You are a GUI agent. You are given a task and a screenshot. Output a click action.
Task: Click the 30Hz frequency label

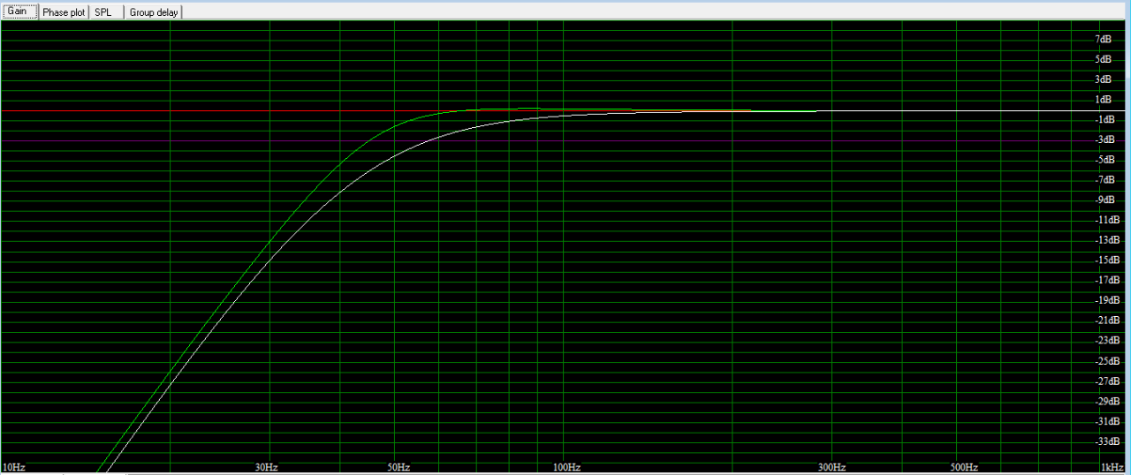tap(265, 467)
